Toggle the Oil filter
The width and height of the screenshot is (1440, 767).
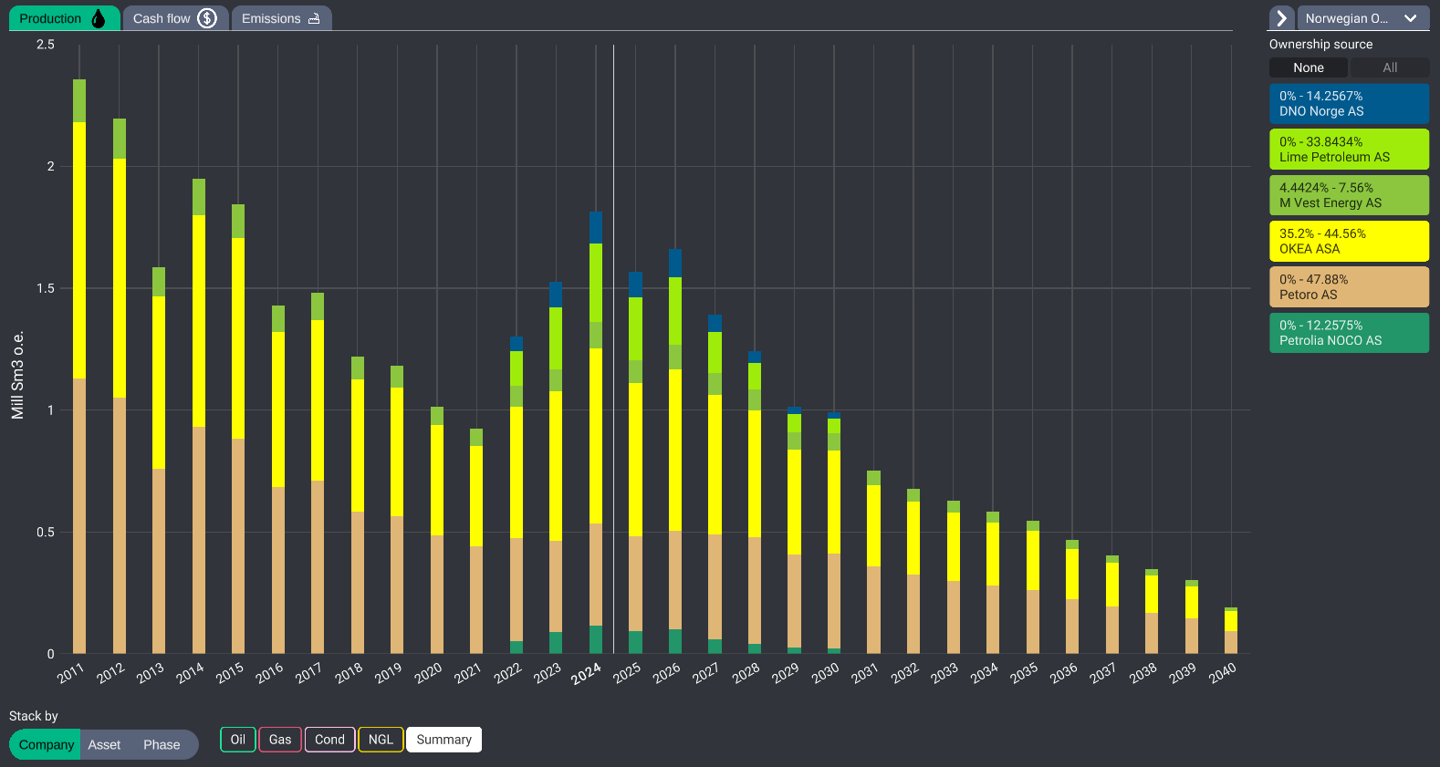tap(238, 740)
